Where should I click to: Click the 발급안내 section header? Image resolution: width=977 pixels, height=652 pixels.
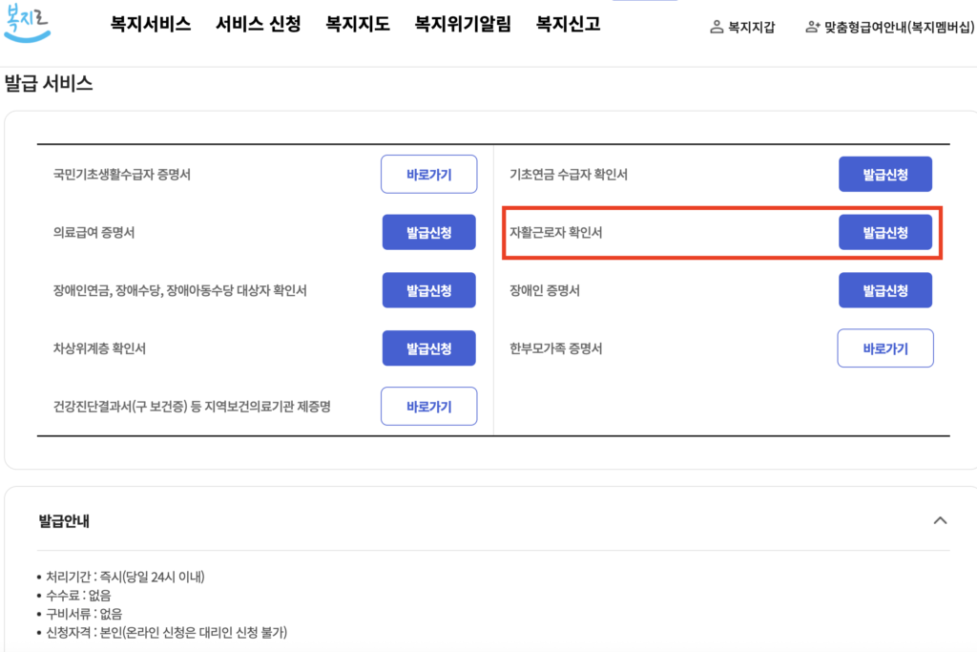65,521
